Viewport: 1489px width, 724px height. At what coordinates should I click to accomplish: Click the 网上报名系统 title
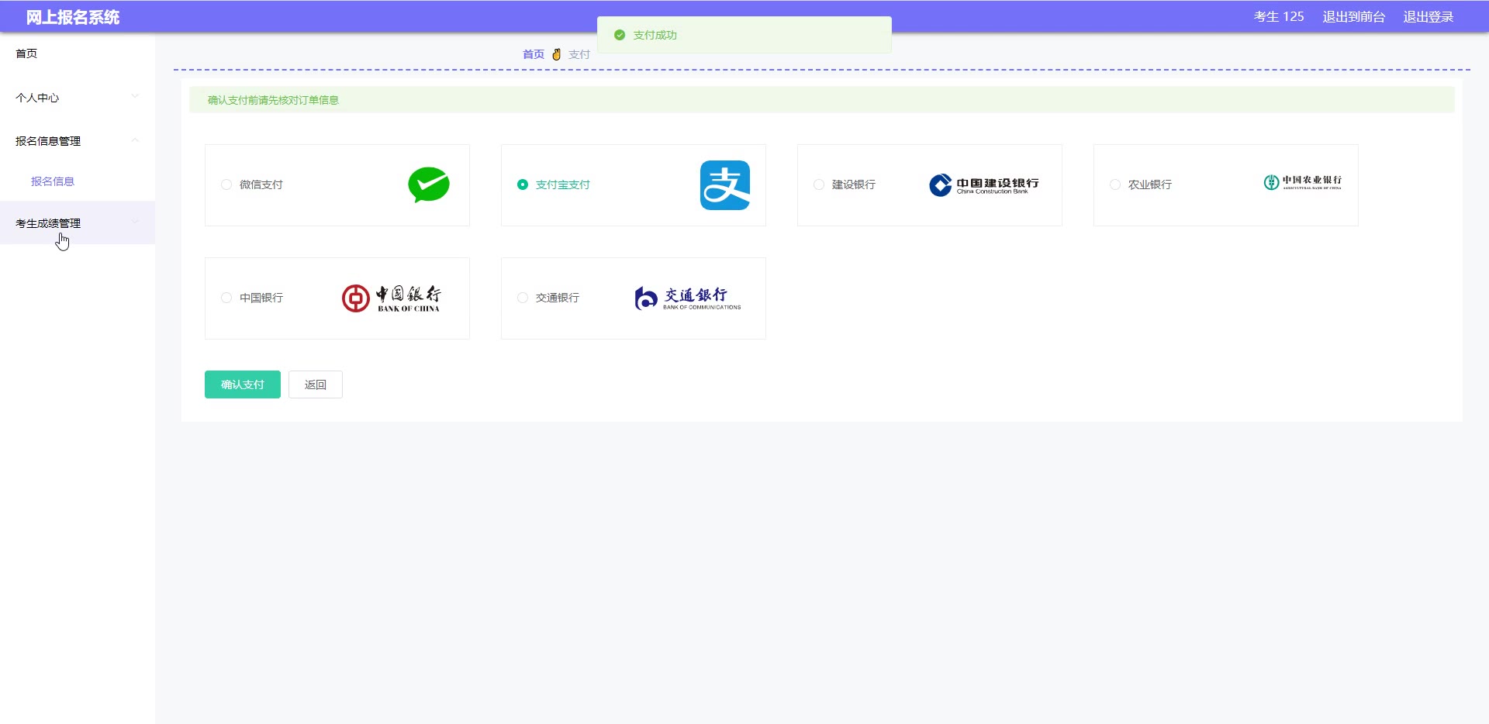coord(73,17)
